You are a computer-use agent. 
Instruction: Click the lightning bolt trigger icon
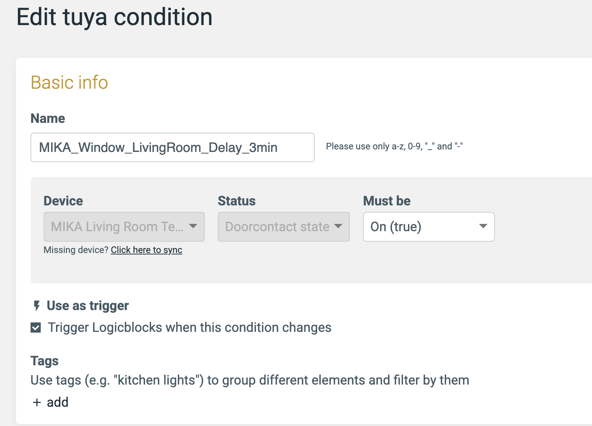(x=37, y=306)
